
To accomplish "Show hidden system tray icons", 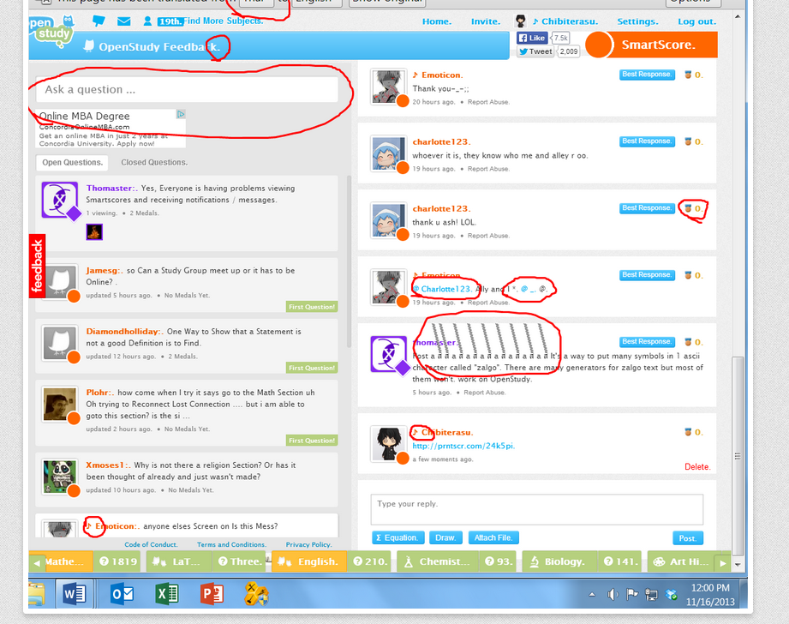I will (592, 595).
